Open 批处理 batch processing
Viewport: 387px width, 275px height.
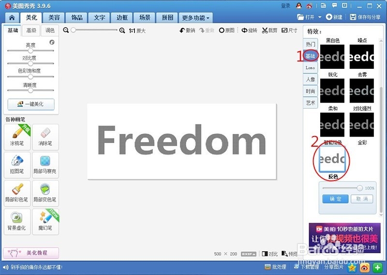[x=275, y=267]
